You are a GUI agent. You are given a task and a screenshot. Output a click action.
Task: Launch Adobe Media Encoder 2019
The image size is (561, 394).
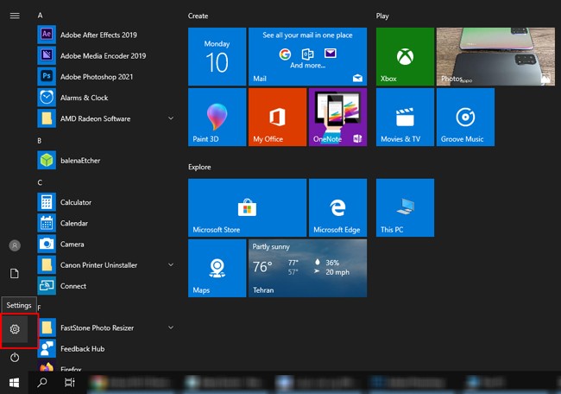(x=107, y=55)
